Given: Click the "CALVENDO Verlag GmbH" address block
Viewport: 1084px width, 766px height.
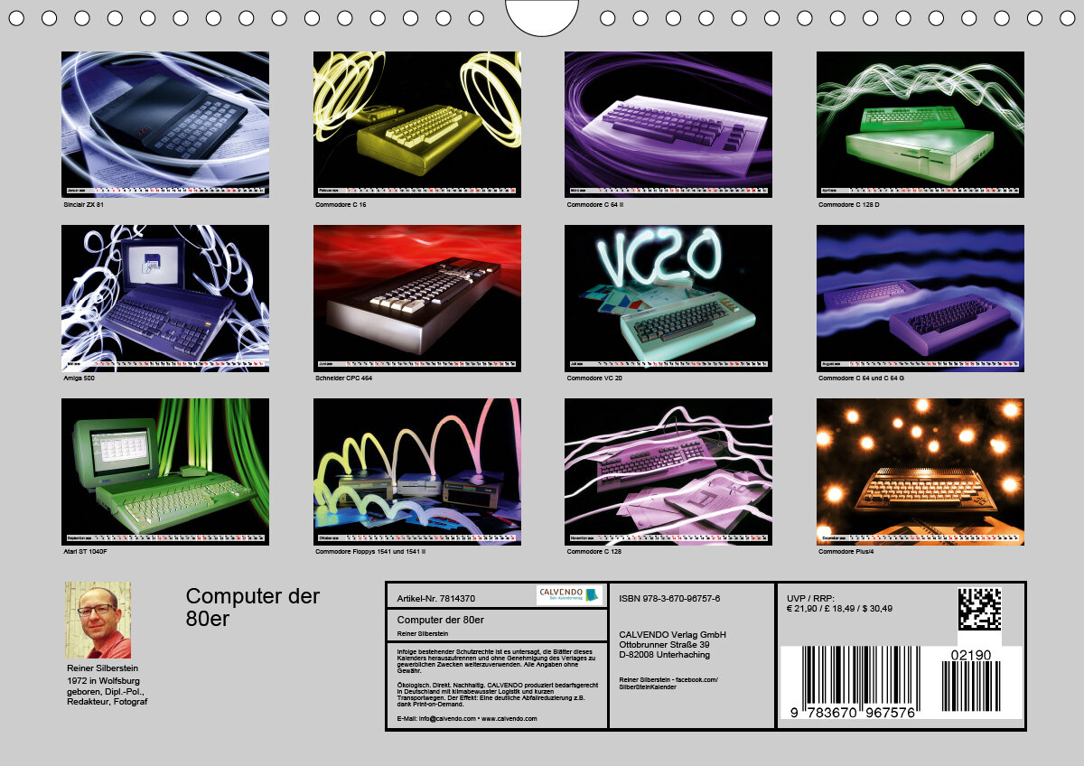Looking at the screenshot, I should pos(673,645).
